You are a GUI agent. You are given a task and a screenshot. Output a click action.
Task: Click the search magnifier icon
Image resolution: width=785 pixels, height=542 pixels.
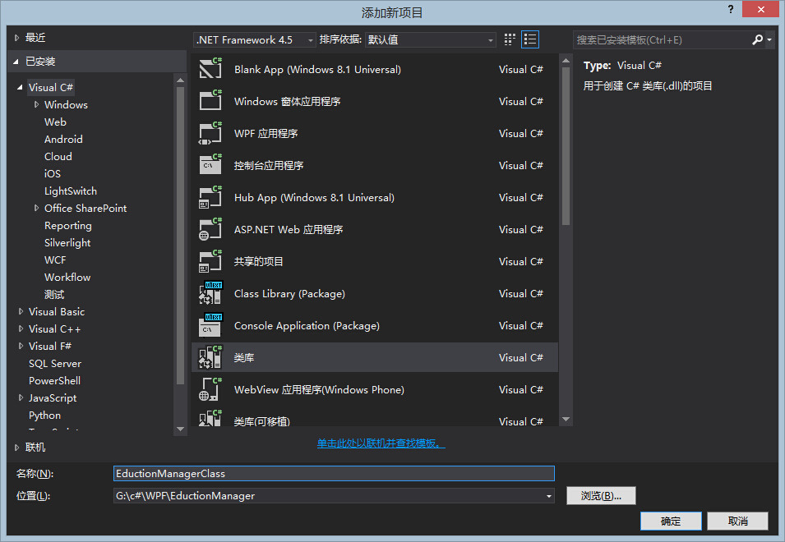(758, 39)
